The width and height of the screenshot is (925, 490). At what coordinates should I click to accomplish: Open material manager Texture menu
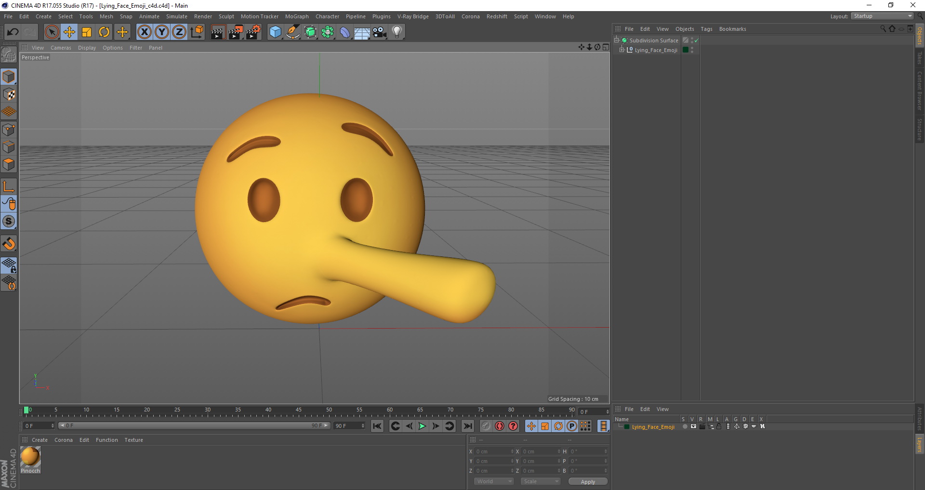(133, 440)
